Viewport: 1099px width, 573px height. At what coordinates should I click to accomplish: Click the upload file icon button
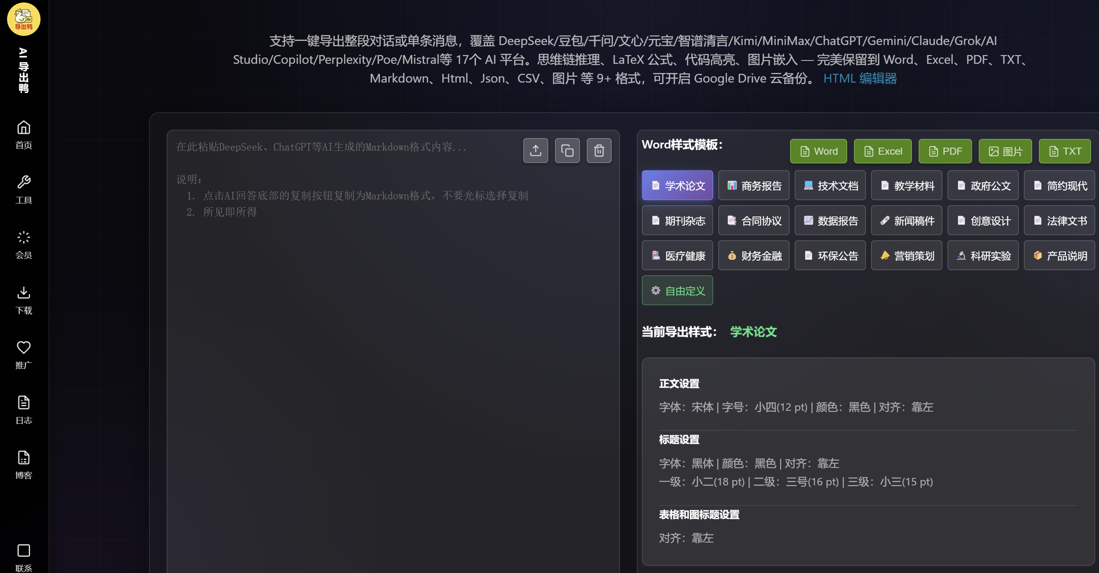click(535, 151)
